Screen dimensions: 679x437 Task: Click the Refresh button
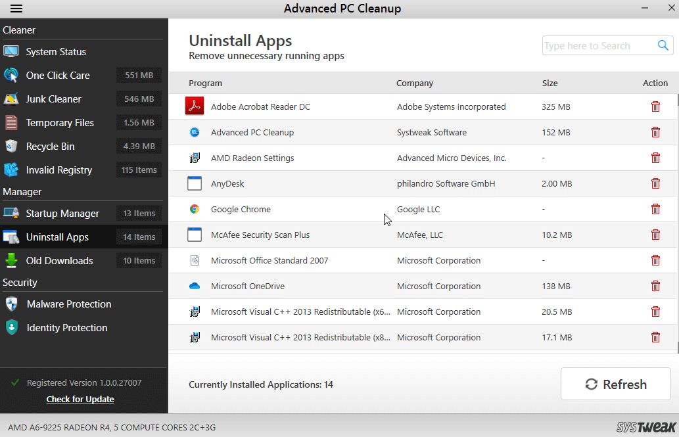pos(615,384)
